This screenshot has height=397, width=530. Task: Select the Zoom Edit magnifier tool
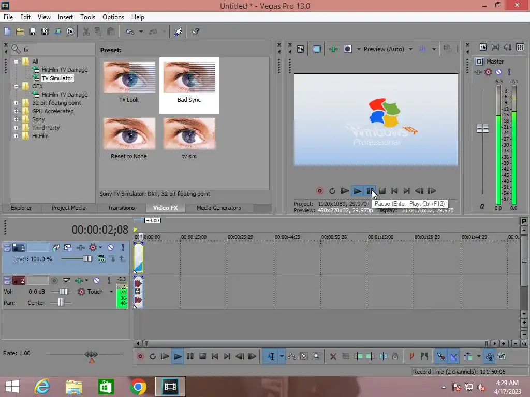[x=316, y=357]
